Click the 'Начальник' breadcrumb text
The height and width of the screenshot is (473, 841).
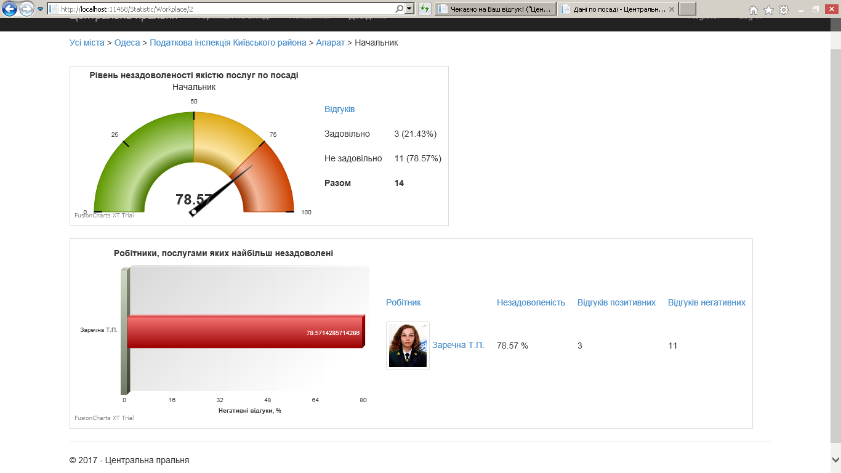point(377,42)
